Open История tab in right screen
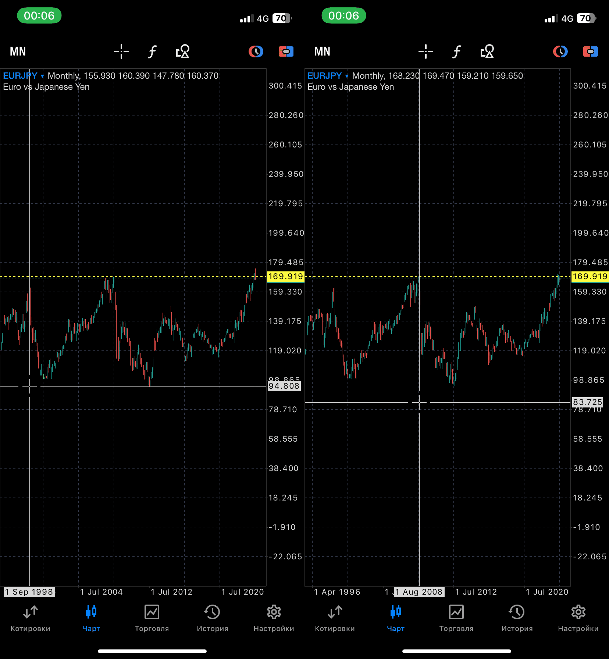609x659 pixels. click(517, 619)
